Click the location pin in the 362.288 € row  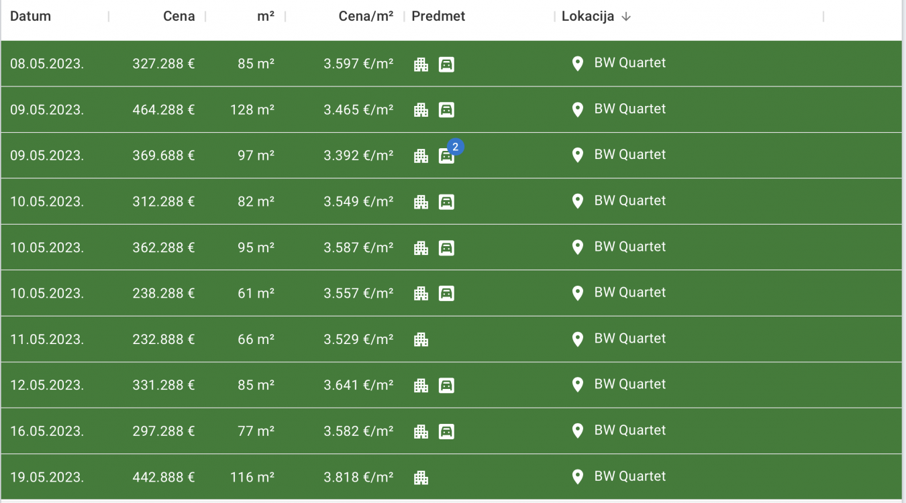pyautogui.click(x=577, y=247)
